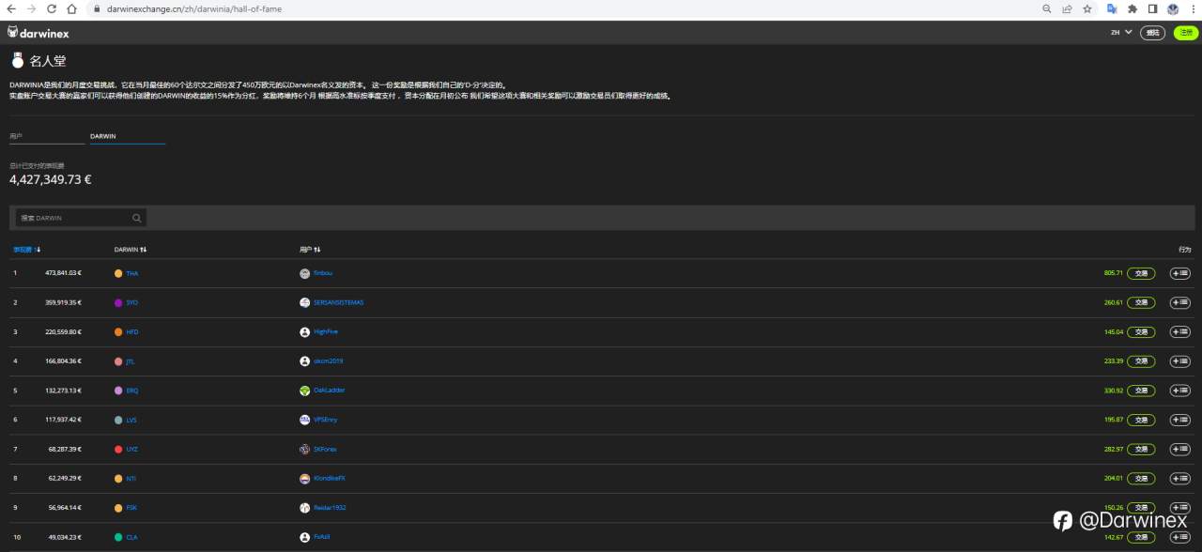Share this page via the share icon
Screen dimensions: 1202x552
[1067, 8]
